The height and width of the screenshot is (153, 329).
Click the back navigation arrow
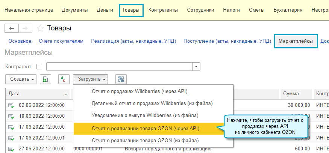[x=11, y=28]
